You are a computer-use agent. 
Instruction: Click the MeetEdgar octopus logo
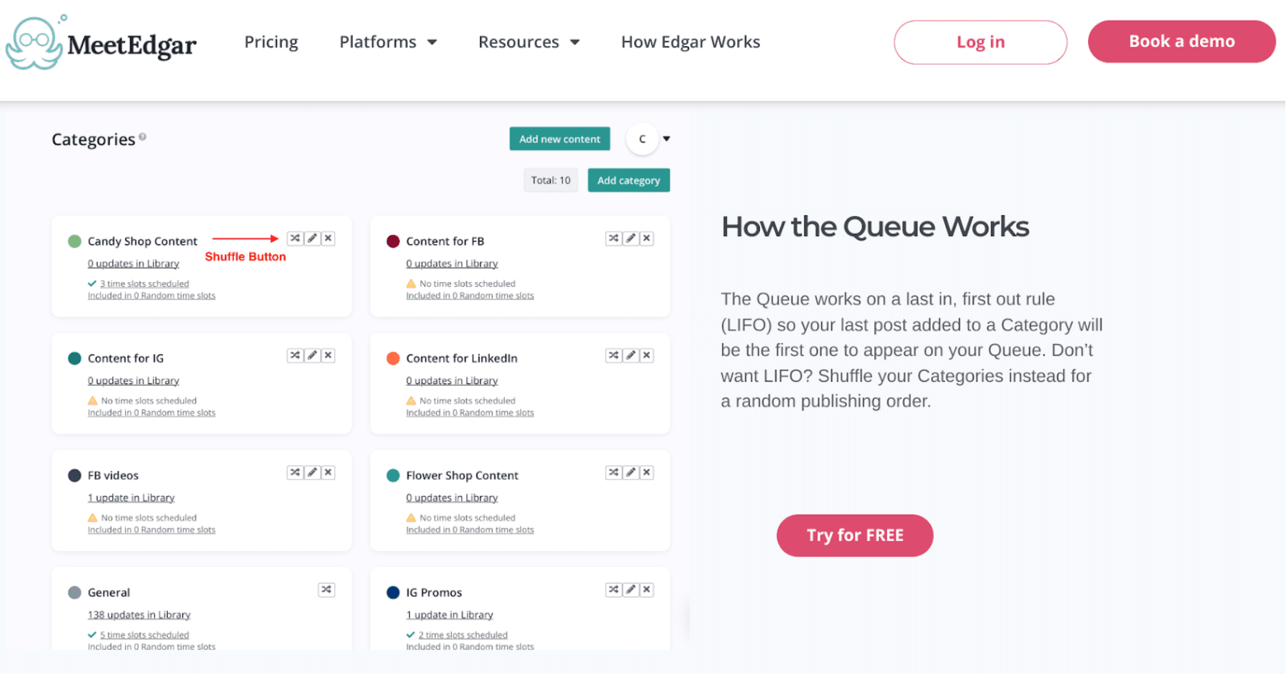pos(33,41)
